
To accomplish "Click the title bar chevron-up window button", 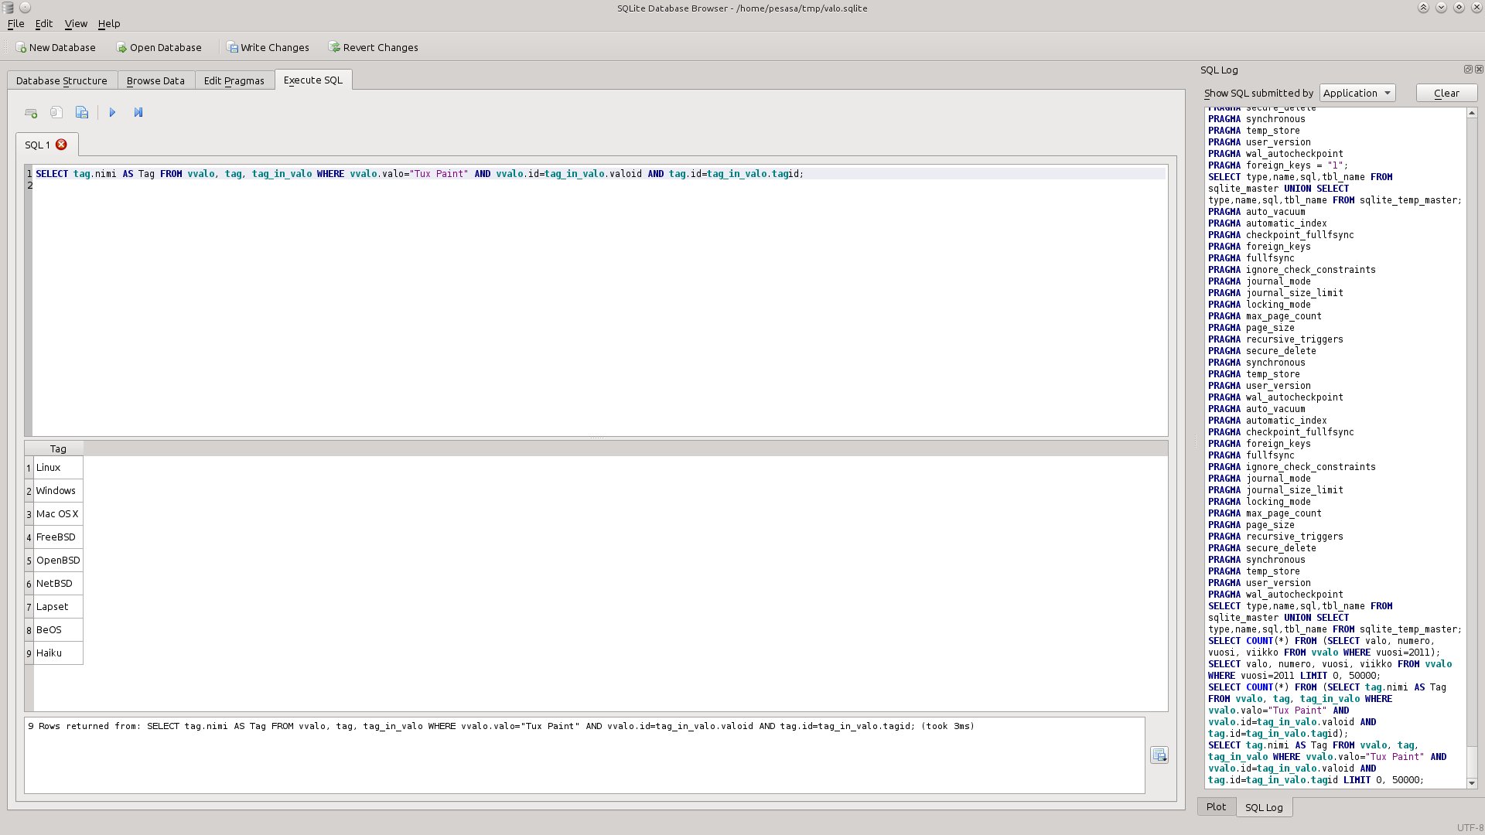I will tap(1423, 8).
